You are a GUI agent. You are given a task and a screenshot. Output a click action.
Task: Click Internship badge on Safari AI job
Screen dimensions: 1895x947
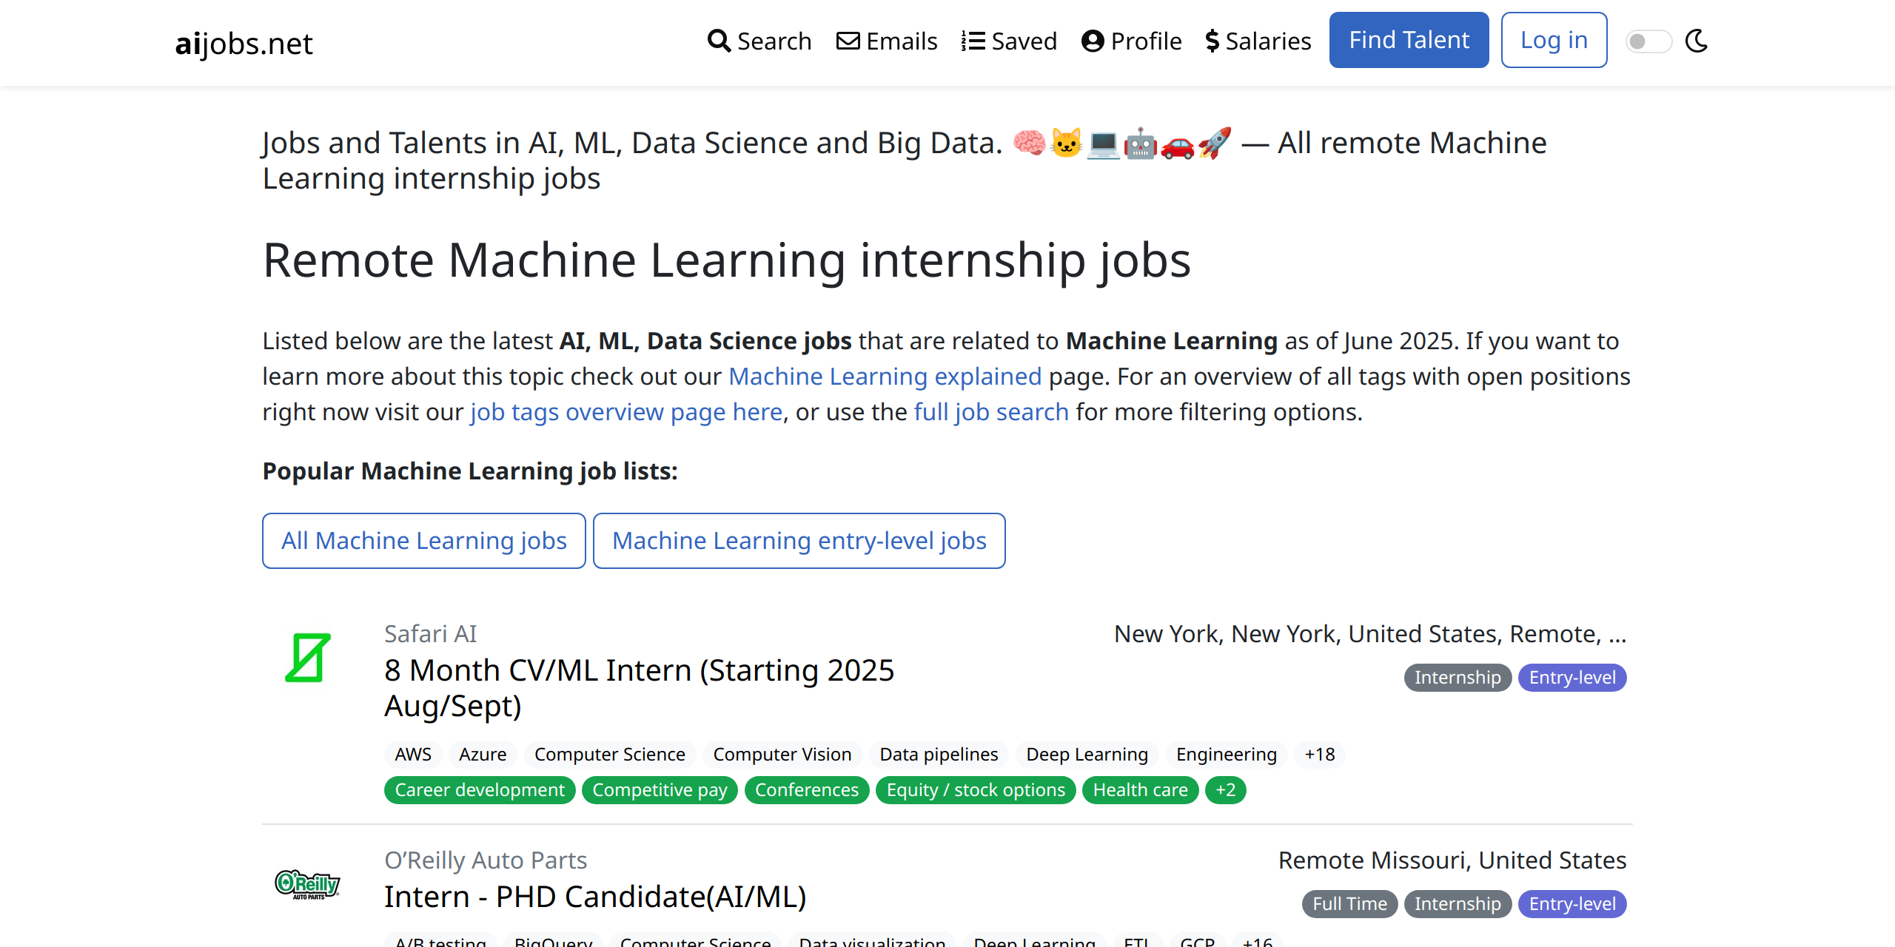[x=1458, y=678]
